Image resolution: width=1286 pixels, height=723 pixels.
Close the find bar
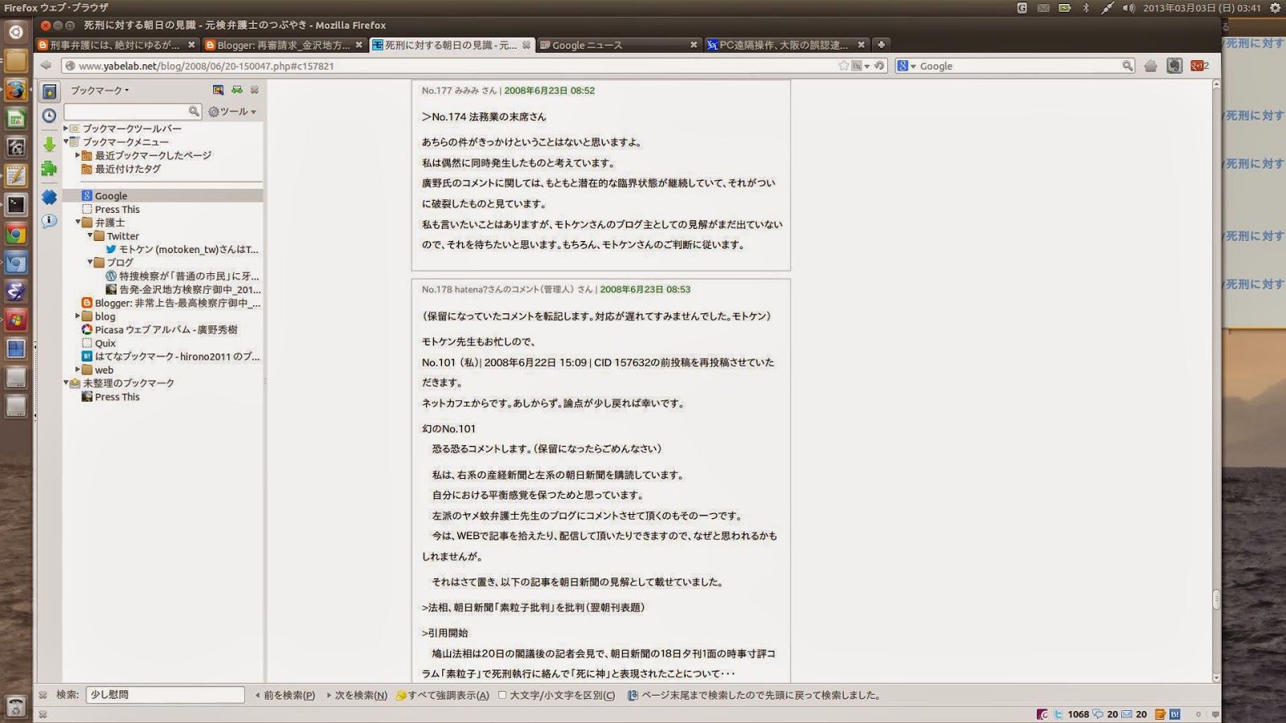click(x=43, y=695)
